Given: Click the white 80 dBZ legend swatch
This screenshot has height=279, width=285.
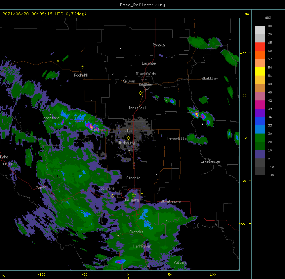Looking at the screenshot, I should [x=260, y=30].
